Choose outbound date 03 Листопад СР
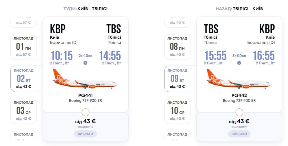 pos(24,111)
